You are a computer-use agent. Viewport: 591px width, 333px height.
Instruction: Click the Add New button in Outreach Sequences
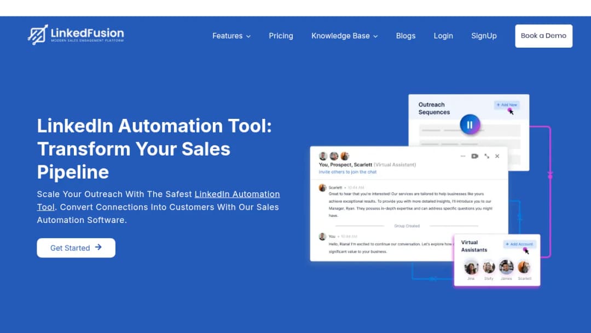(x=507, y=105)
